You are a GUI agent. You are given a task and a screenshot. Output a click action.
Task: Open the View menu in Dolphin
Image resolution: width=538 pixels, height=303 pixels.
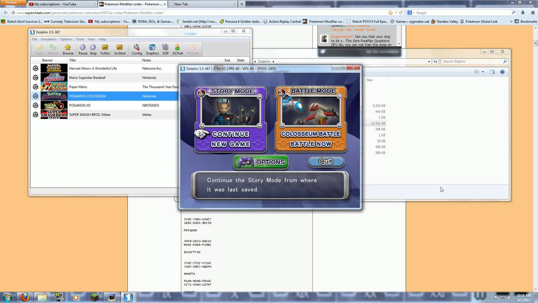(91, 39)
